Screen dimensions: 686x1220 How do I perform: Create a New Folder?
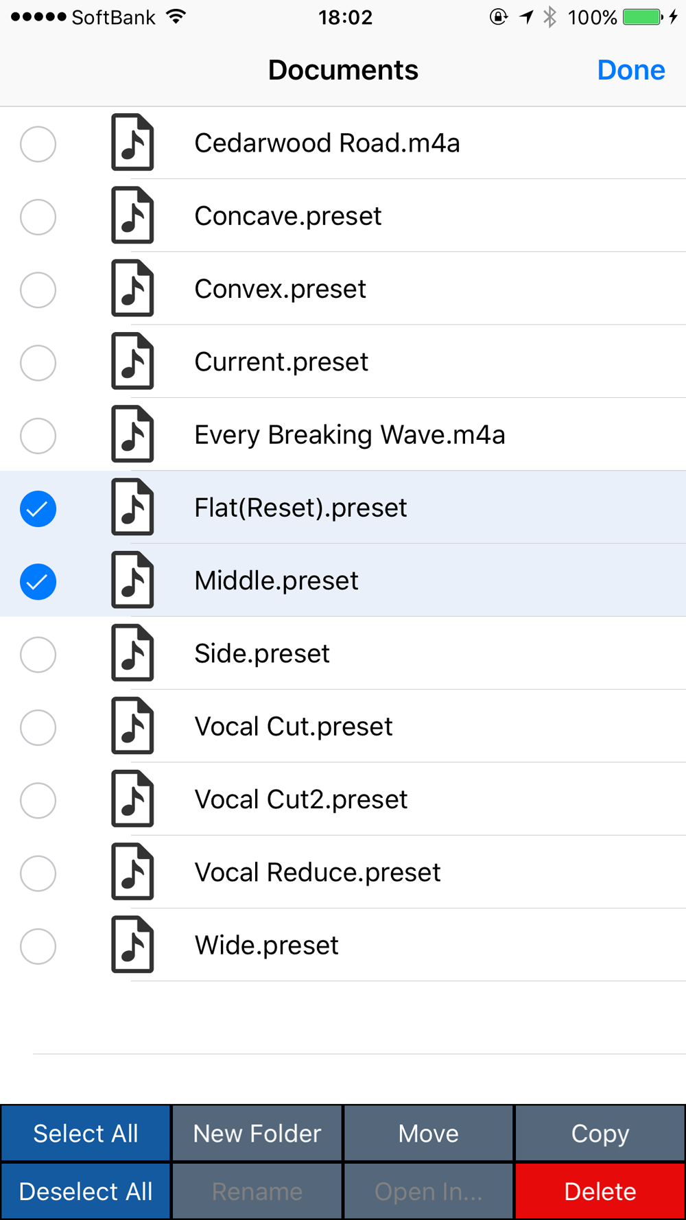[257, 1134]
